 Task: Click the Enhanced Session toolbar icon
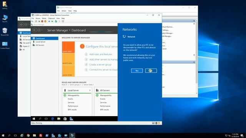(x=63, y=21)
